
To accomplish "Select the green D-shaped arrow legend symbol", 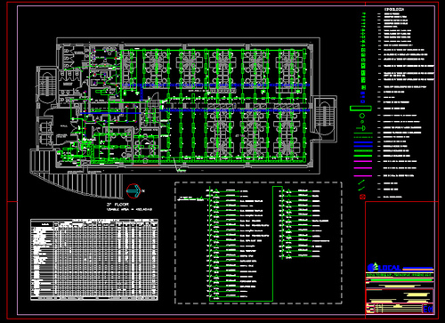I will 361,128.
